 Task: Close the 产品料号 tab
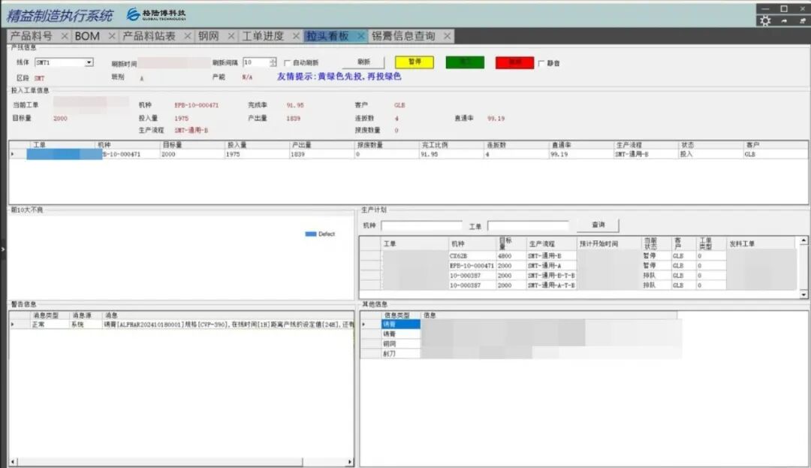[x=64, y=35]
